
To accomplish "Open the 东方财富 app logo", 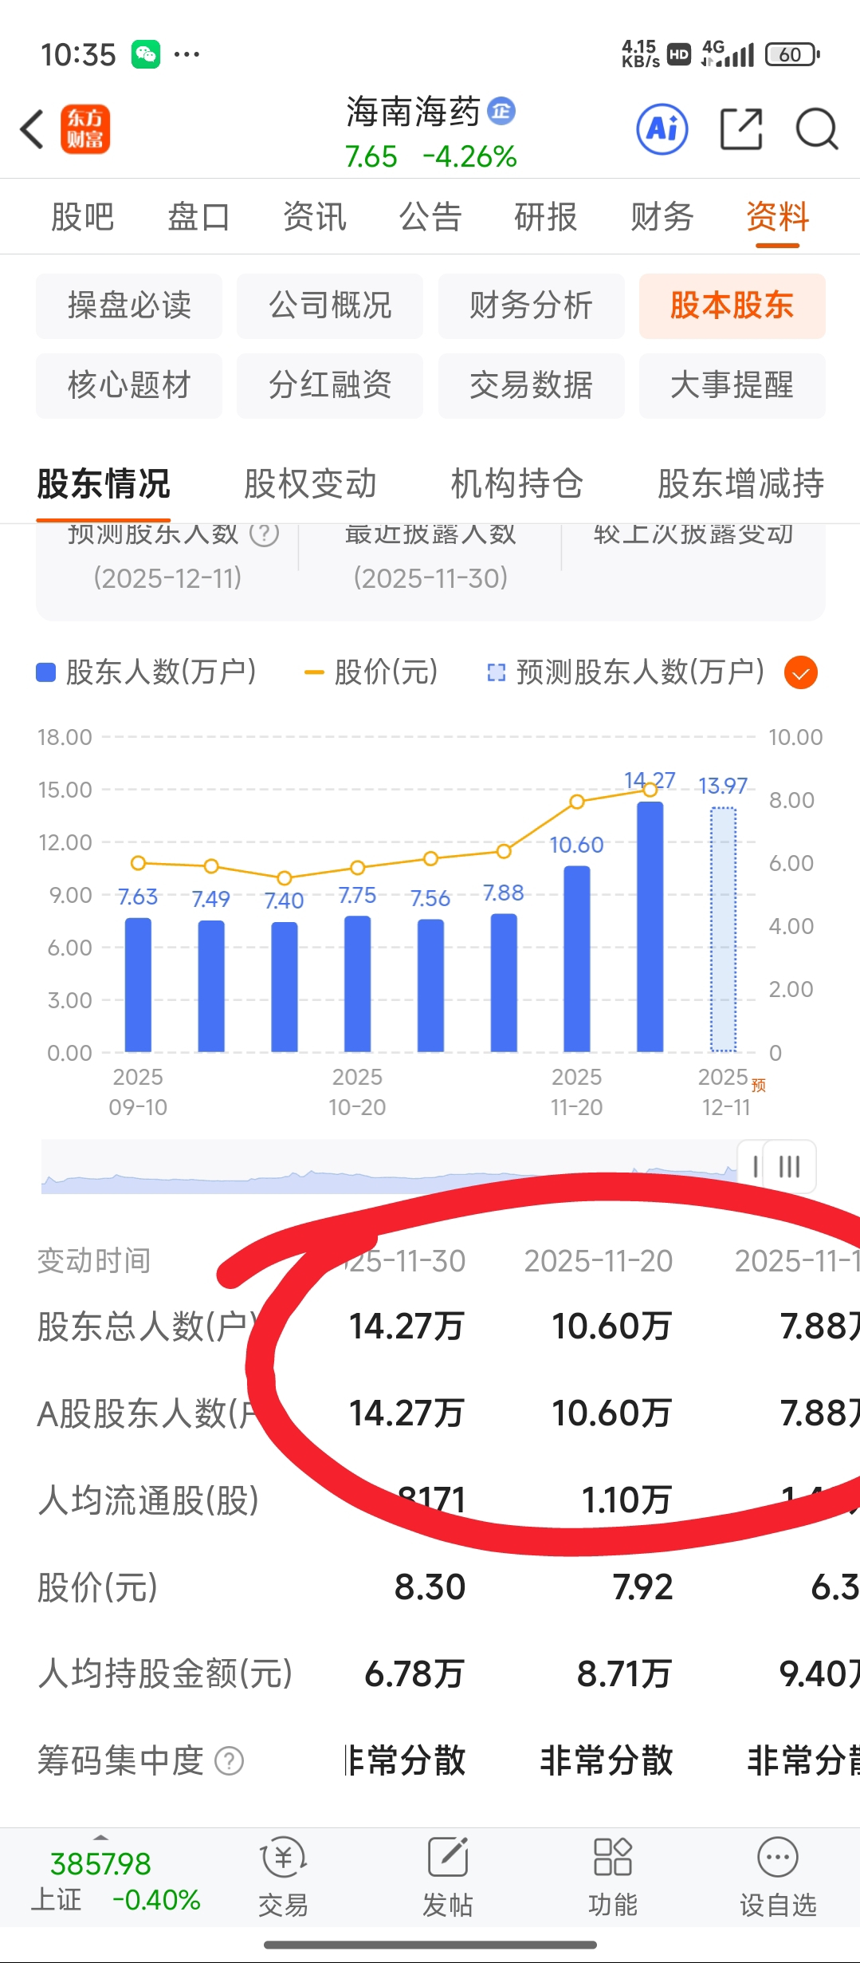I will [85, 129].
